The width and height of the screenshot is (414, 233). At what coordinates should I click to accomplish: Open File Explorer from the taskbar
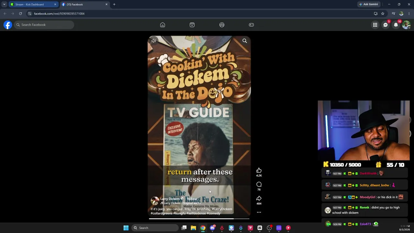193,228
